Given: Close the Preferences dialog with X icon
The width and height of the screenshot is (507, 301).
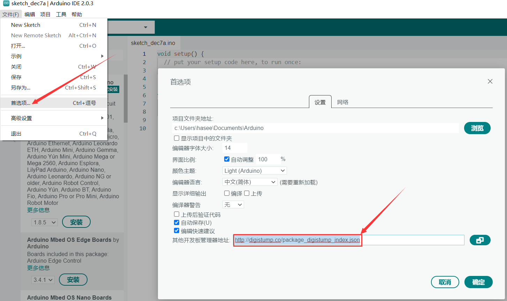Looking at the screenshot, I should point(490,82).
